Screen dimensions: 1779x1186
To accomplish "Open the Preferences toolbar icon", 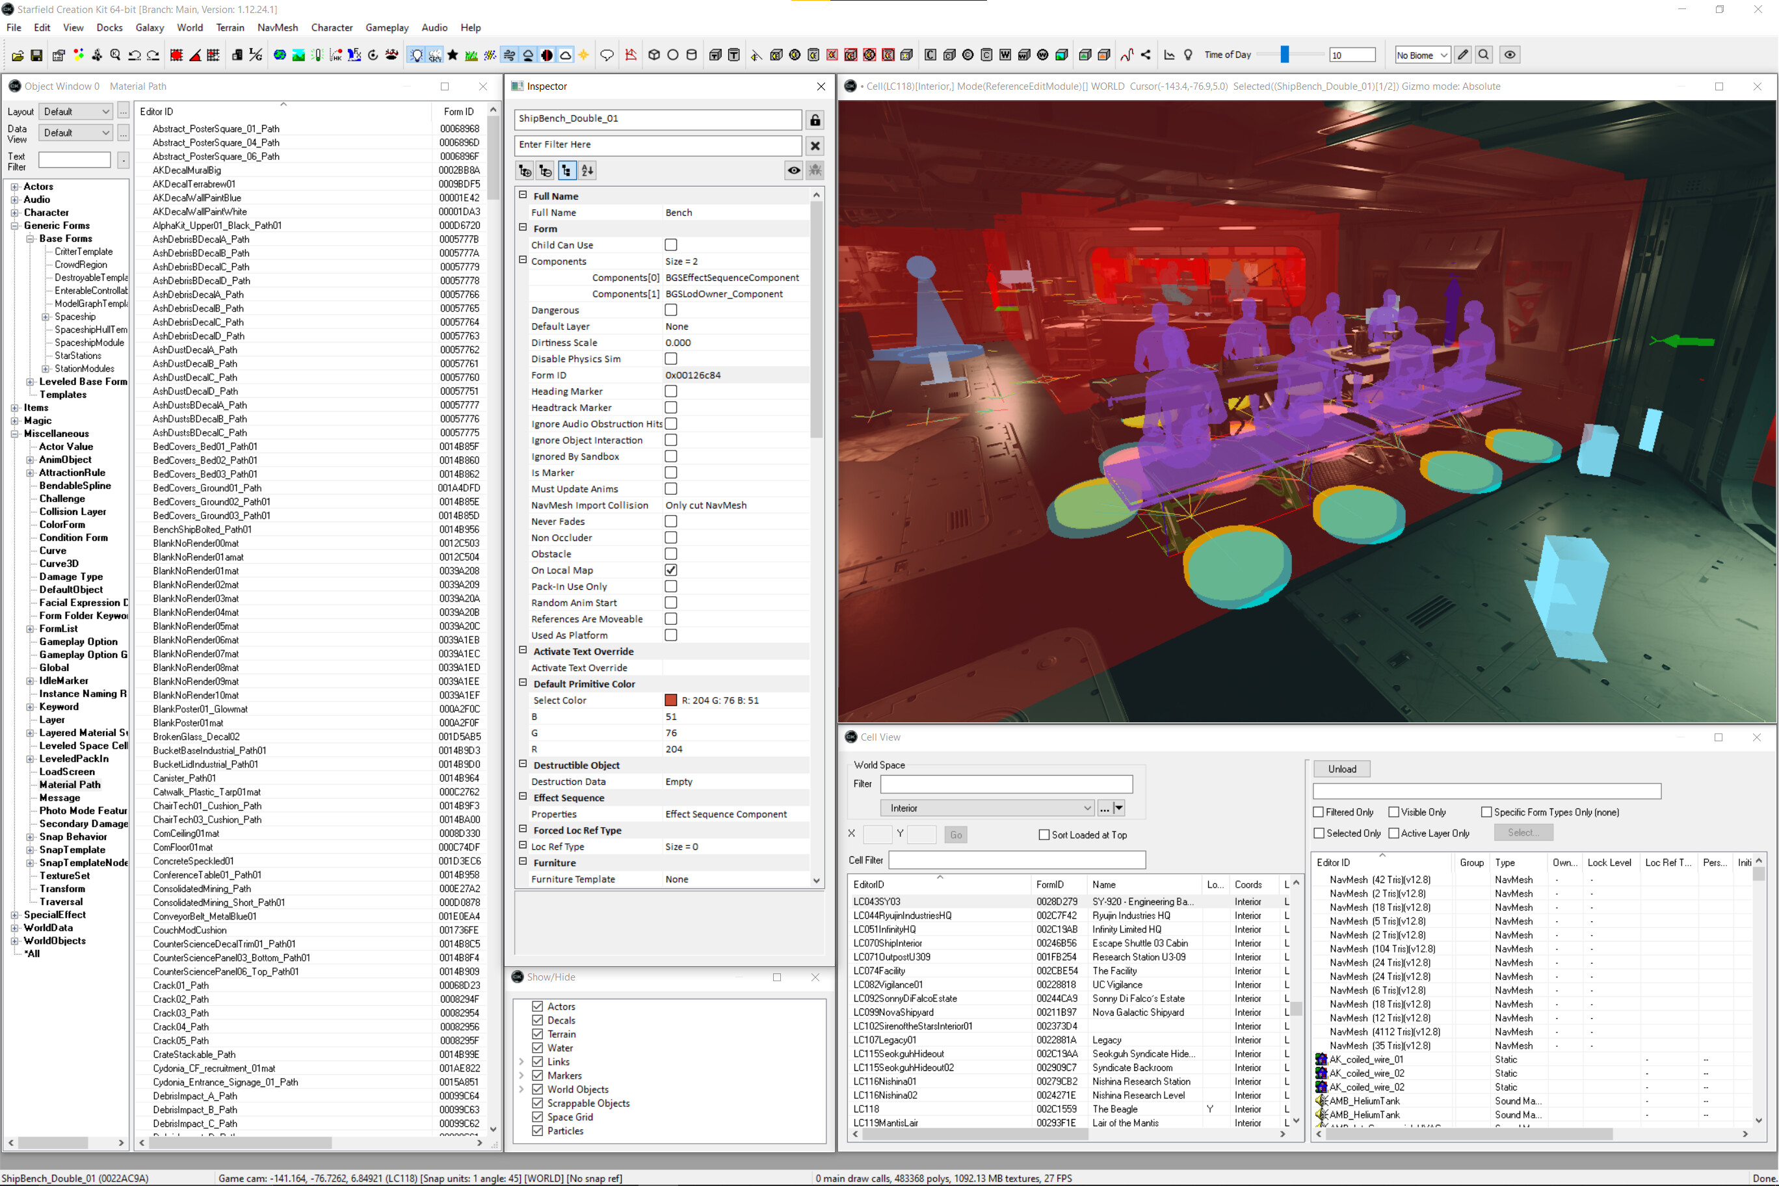I will pyautogui.click(x=59, y=55).
